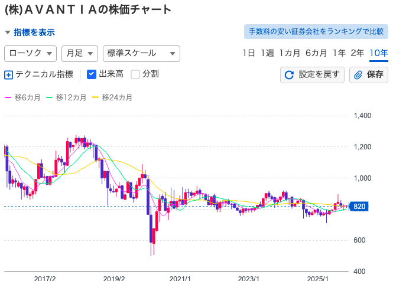Switch to the 1カ月 range
This screenshot has width=393, height=281.
pyautogui.click(x=290, y=53)
